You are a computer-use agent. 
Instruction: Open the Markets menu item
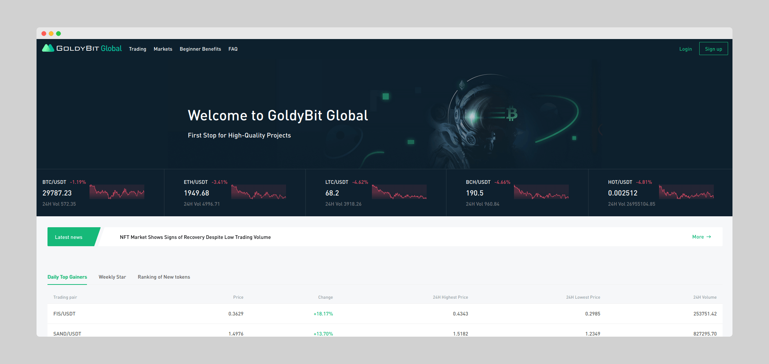pyautogui.click(x=163, y=49)
